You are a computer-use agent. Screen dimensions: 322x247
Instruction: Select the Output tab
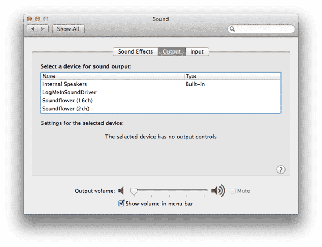172,52
